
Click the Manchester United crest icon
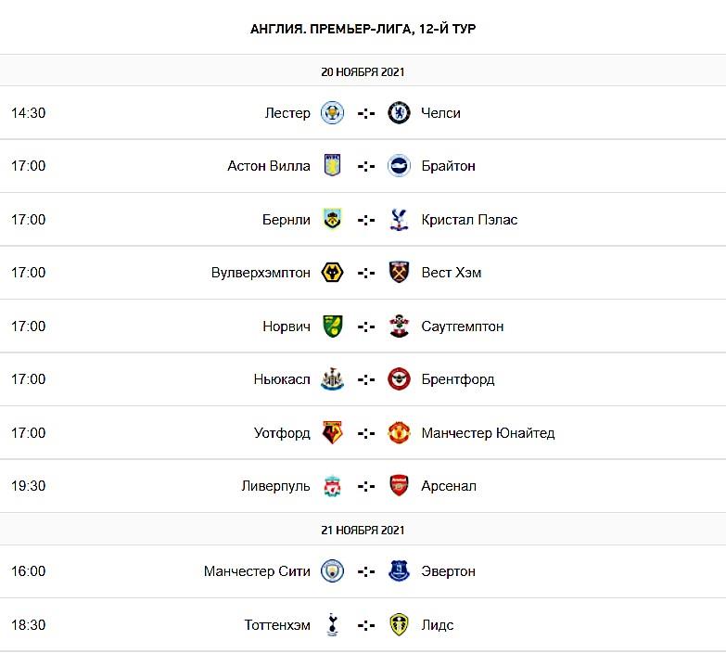[x=399, y=433]
